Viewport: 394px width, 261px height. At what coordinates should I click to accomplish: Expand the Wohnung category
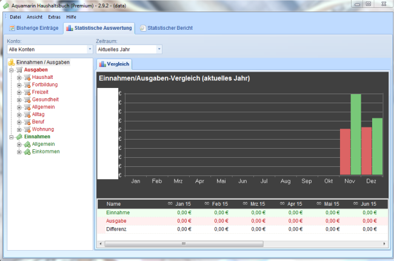[19, 130]
